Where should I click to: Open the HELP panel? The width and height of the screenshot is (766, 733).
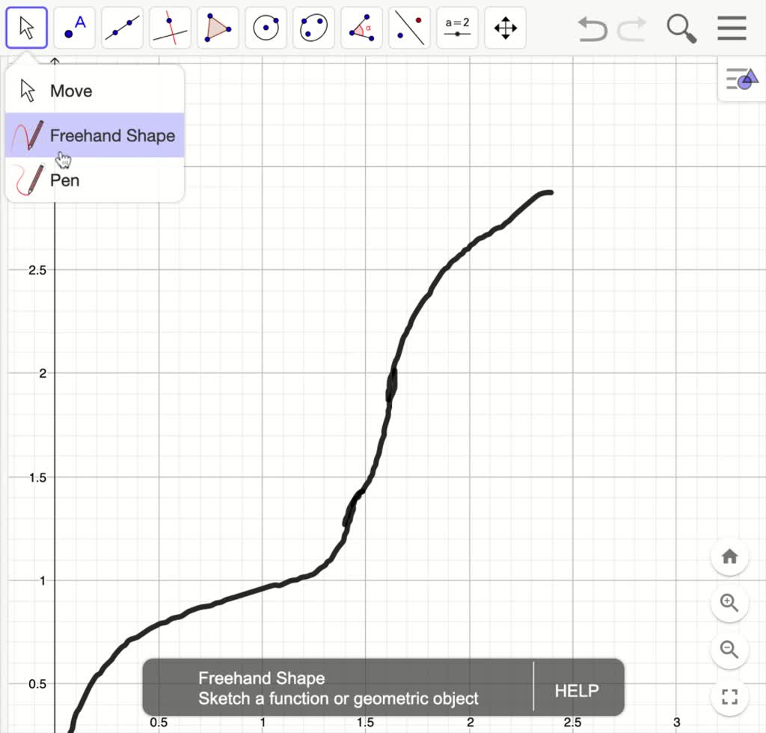pyautogui.click(x=575, y=688)
